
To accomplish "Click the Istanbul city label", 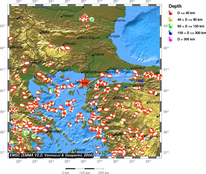I will tap(138, 68).
